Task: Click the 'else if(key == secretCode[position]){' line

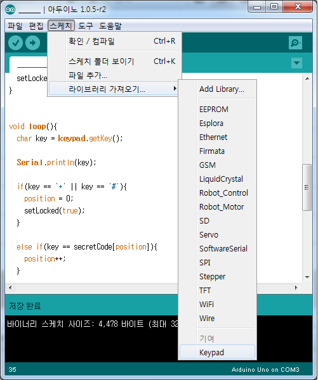Action: click(x=87, y=247)
